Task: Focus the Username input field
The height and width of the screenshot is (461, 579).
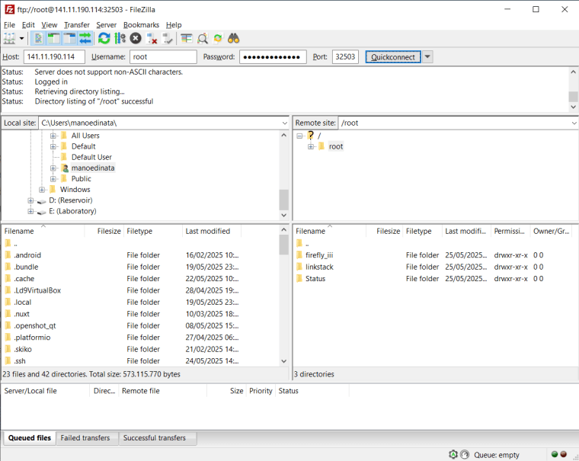Action: click(163, 57)
